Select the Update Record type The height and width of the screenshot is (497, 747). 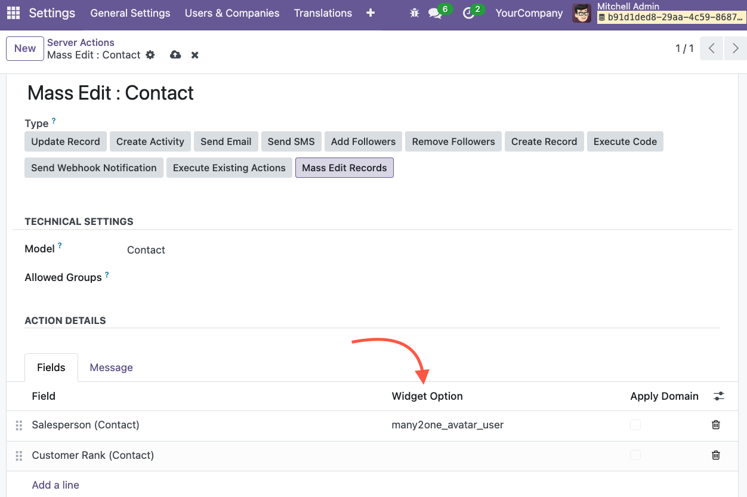click(66, 141)
